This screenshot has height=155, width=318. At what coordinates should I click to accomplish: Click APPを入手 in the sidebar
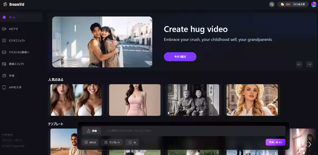[15, 87]
